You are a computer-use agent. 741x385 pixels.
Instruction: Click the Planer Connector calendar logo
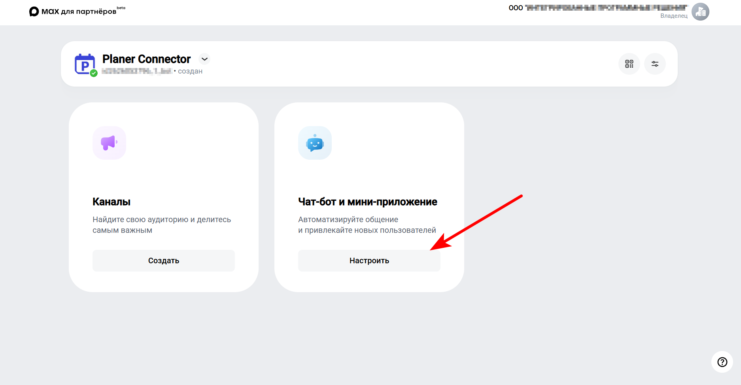click(x=85, y=64)
